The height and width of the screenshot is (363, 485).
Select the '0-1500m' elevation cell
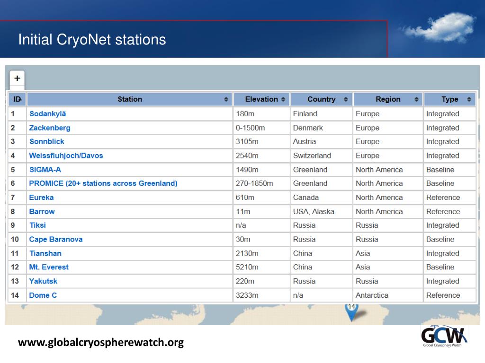(x=261, y=128)
